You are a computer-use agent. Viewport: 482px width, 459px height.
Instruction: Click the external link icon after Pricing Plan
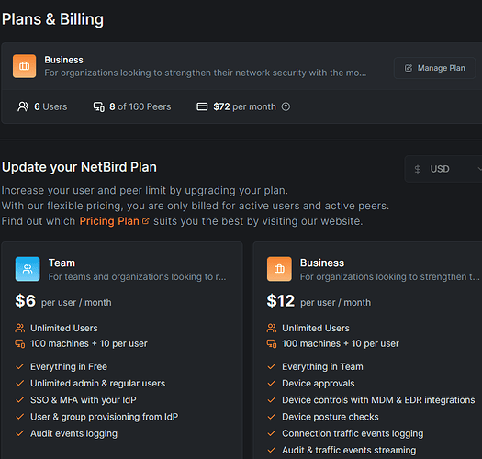[146, 220]
